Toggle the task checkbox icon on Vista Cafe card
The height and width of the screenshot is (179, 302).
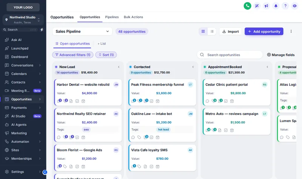(x=151, y=167)
